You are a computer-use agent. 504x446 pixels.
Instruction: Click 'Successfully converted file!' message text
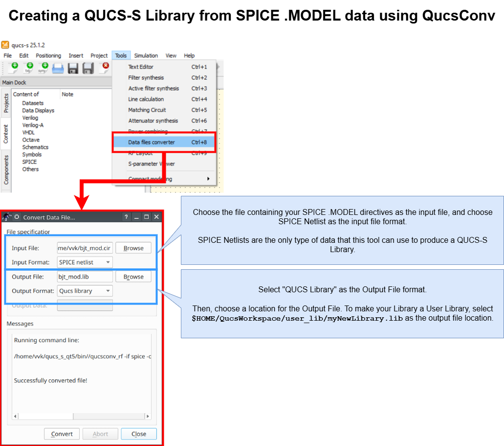coord(50,380)
